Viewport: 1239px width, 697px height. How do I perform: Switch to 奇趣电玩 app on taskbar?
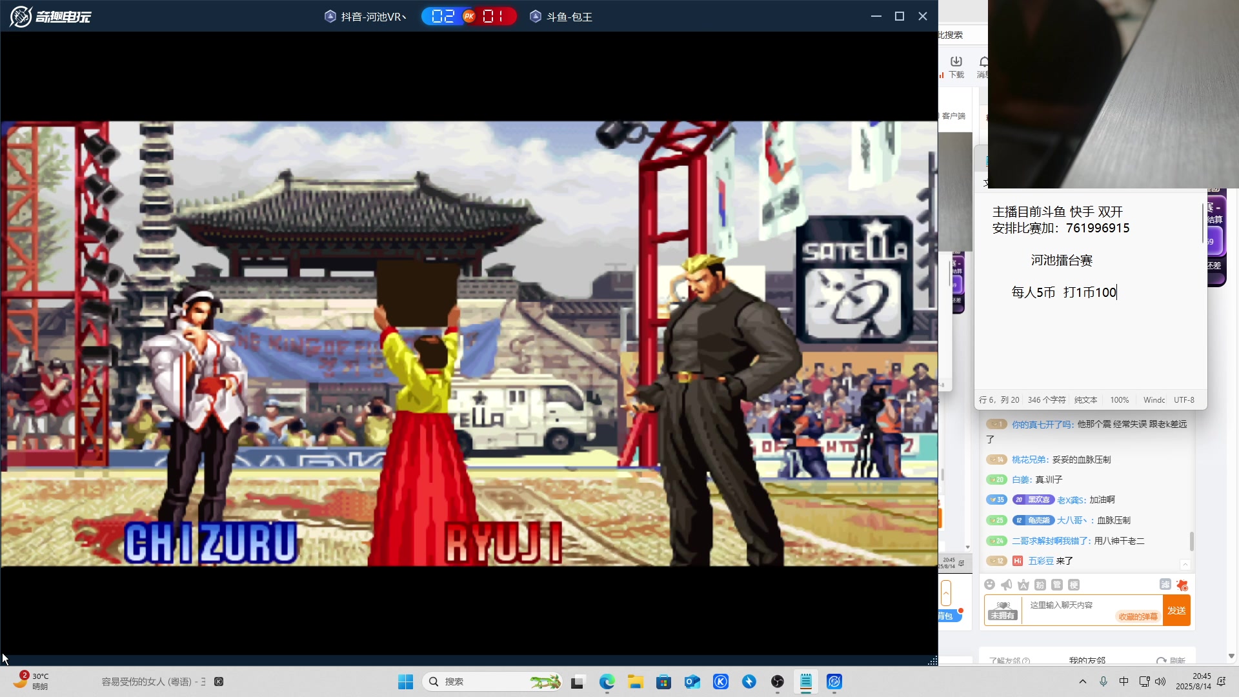pos(834,682)
